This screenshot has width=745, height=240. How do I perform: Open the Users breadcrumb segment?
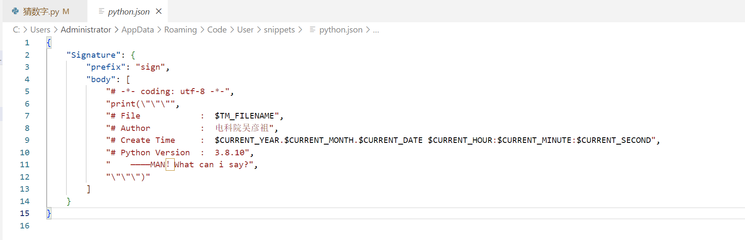tap(40, 30)
